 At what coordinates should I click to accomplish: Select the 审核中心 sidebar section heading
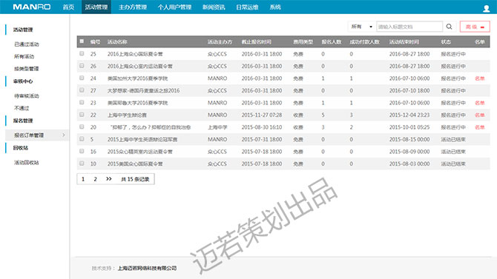pyautogui.click(x=23, y=81)
